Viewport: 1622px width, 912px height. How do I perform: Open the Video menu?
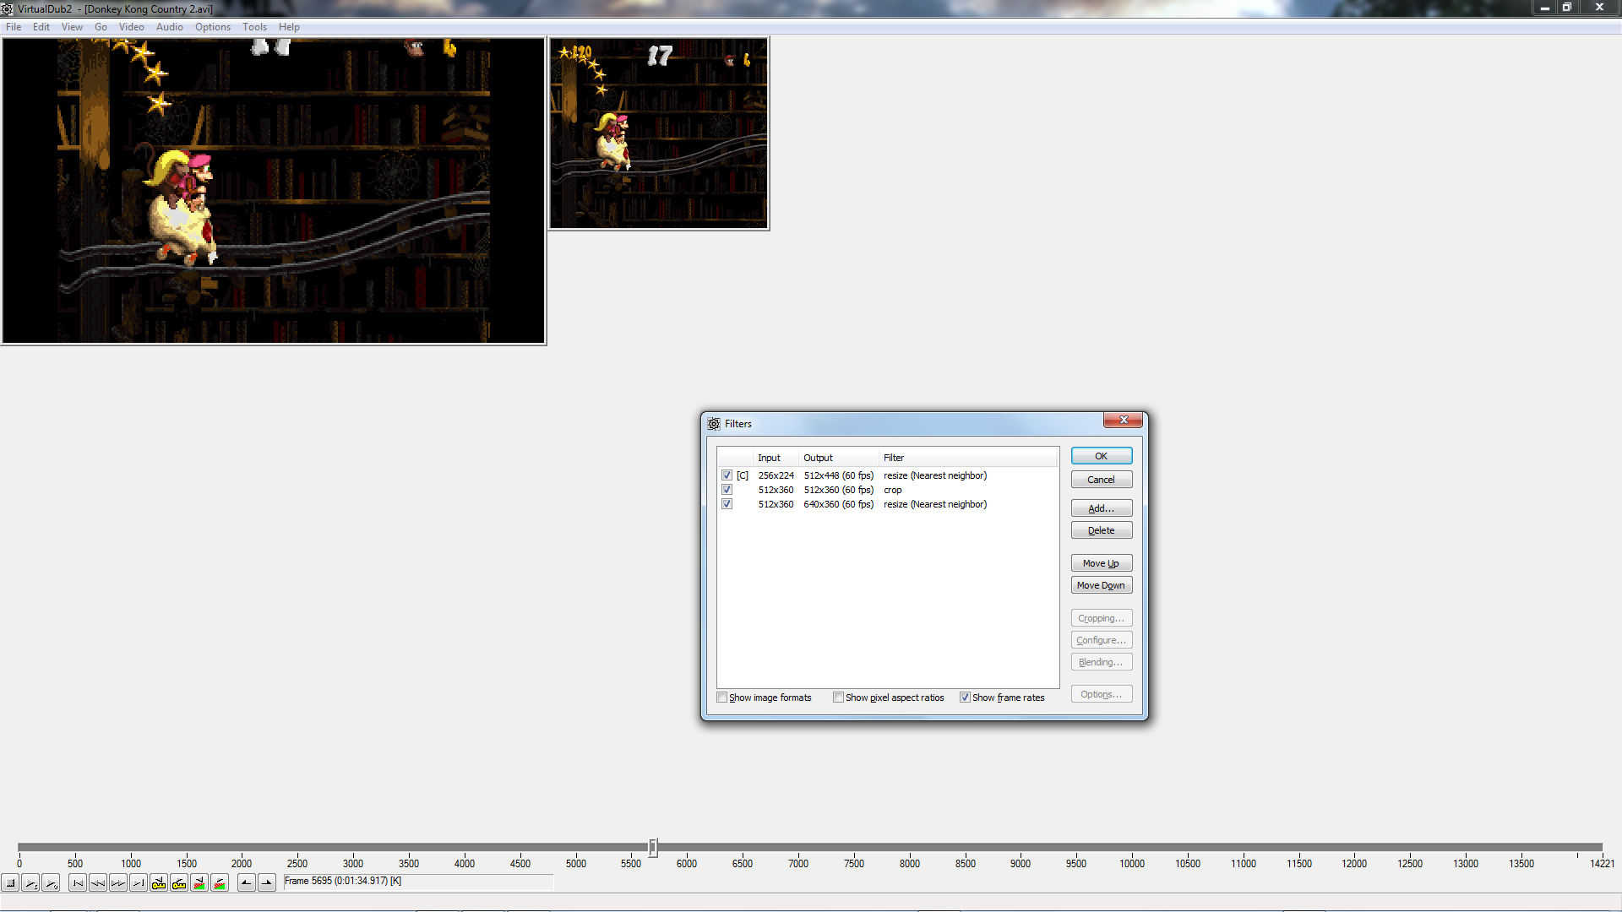[x=132, y=27]
